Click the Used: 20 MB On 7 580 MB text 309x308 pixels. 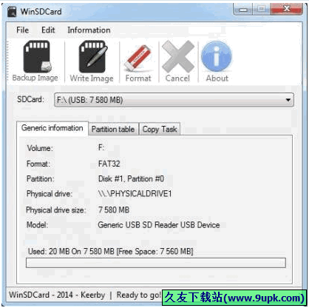coord(71,252)
